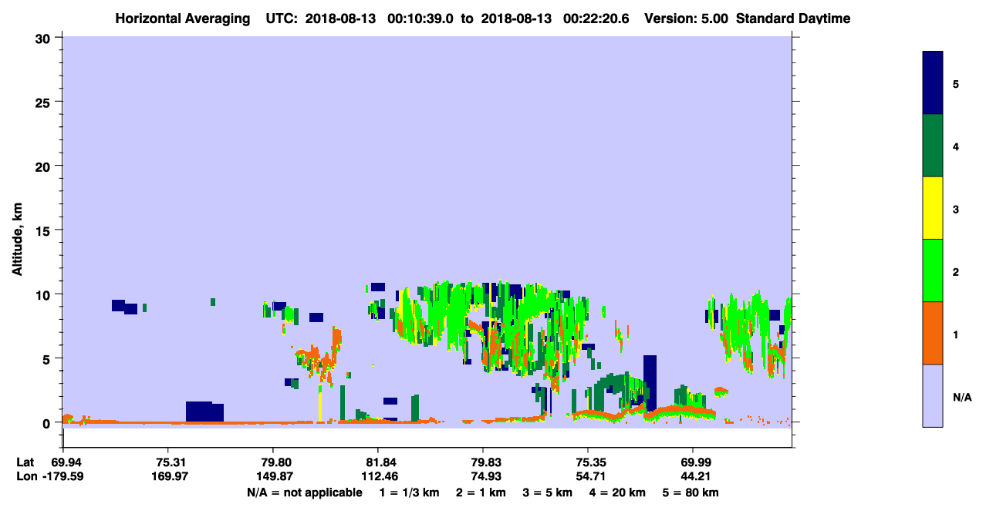Viewport: 1003px width, 514px height.
Task: Click the '5 = 80 km' footnote
Action: point(690,492)
